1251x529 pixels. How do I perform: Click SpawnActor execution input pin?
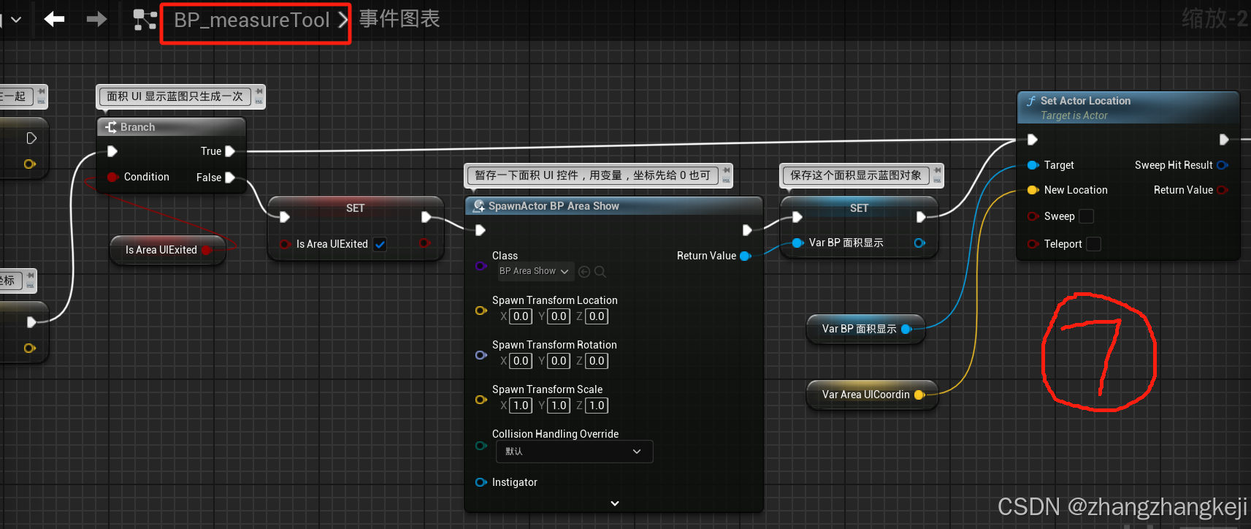click(x=481, y=230)
